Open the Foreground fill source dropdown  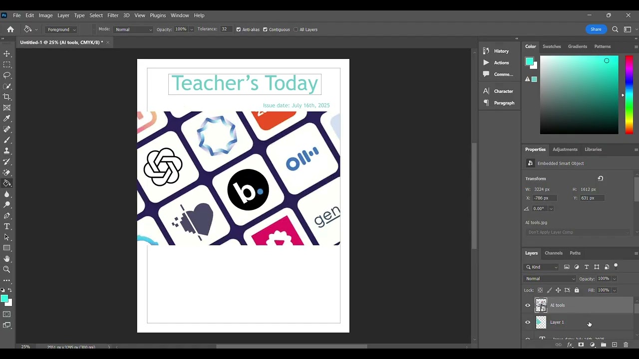(x=61, y=29)
